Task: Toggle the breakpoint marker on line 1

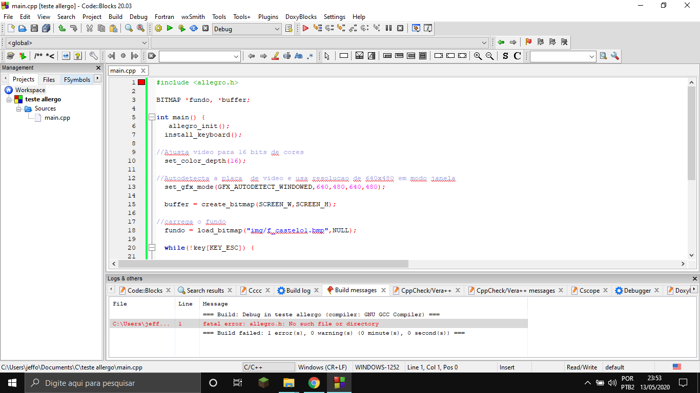Action: [141, 82]
